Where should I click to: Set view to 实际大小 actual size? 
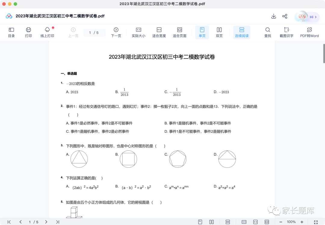[138, 32]
